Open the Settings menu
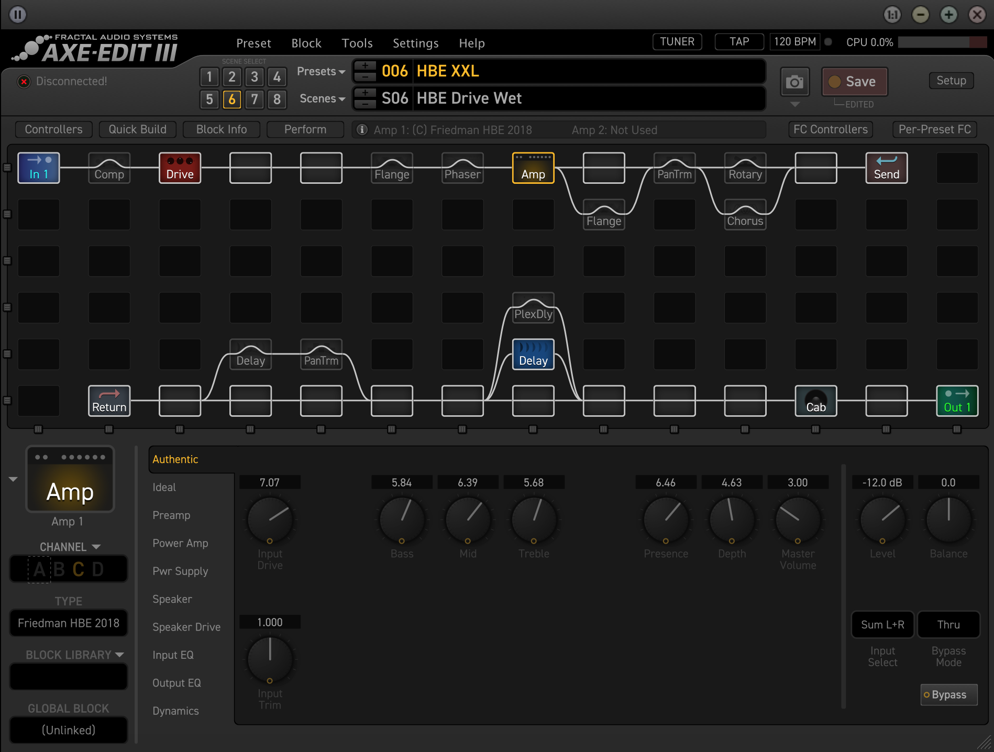This screenshot has height=752, width=994. coord(416,43)
